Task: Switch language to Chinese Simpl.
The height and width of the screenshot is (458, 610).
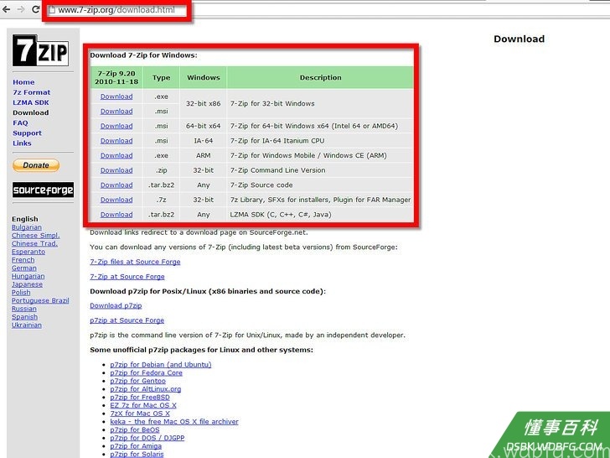Action: pos(35,235)
